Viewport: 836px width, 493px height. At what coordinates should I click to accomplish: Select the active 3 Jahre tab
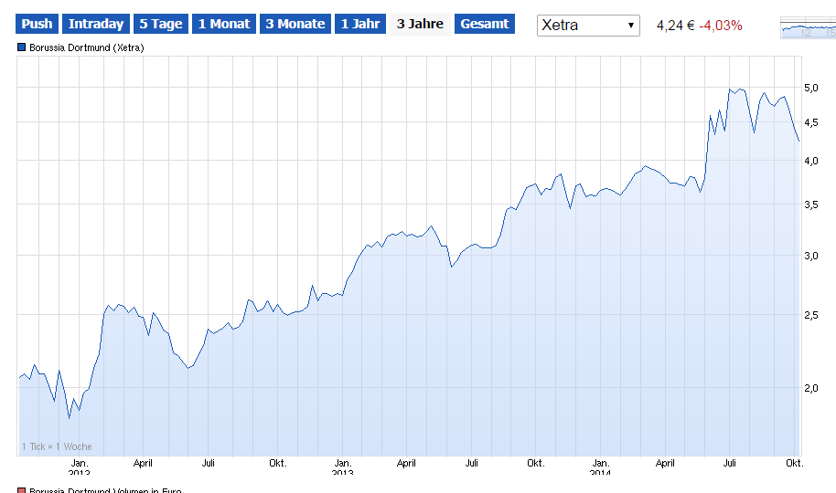tap(420, 25)
